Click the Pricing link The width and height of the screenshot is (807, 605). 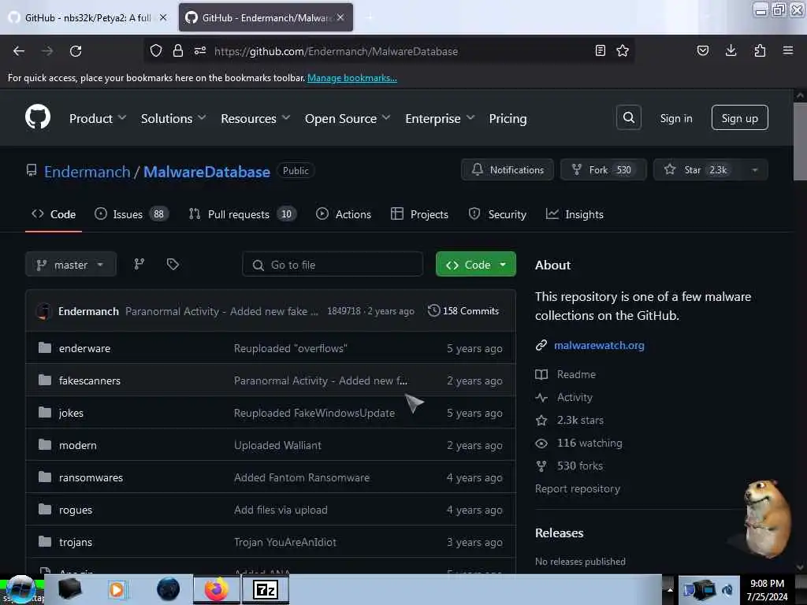coord(508,118)
